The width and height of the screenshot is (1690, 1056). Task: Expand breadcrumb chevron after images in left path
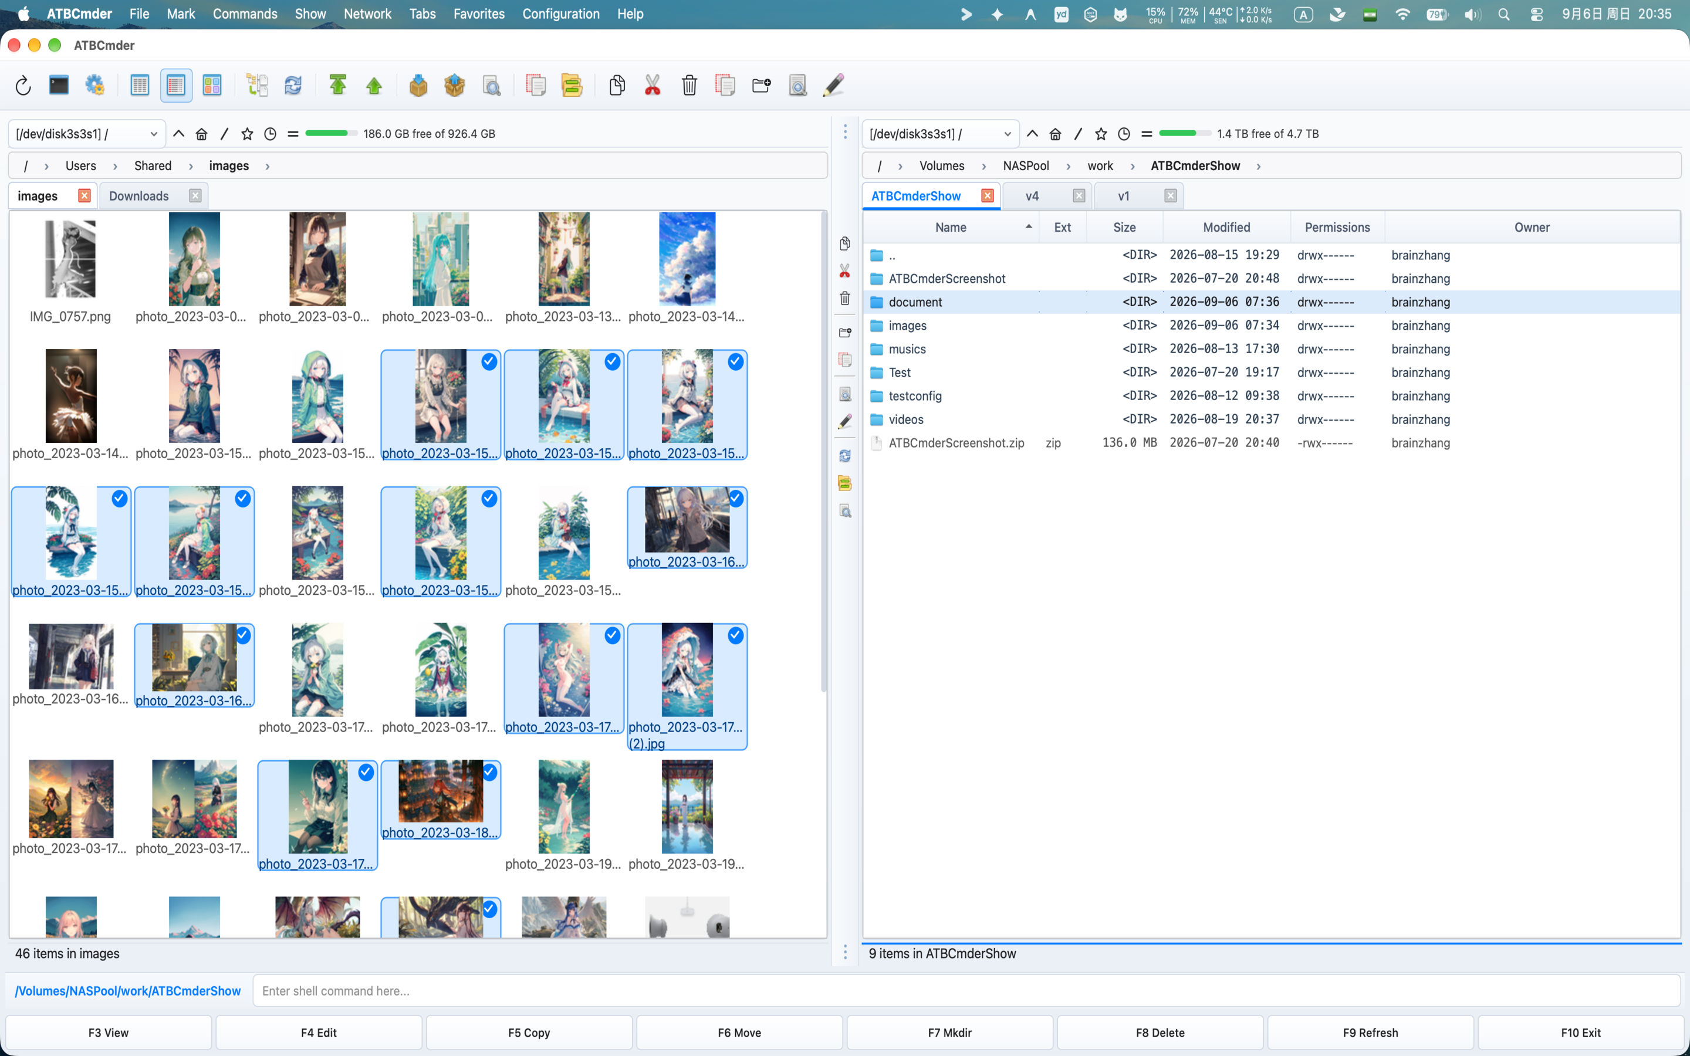pos(268,166)
